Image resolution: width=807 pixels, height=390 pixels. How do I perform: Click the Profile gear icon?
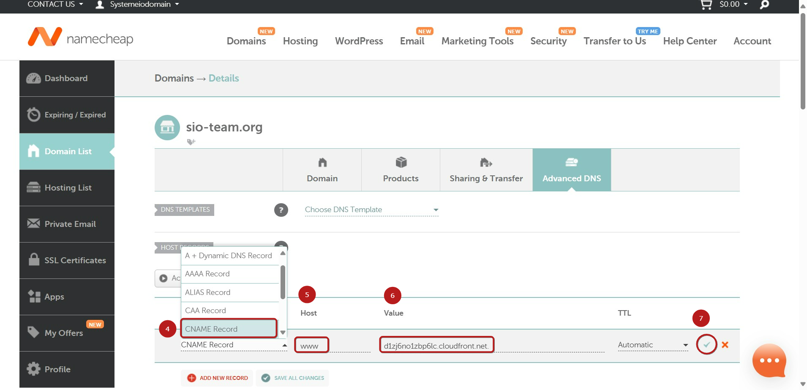pyautogui.click(x=33, y=369)
